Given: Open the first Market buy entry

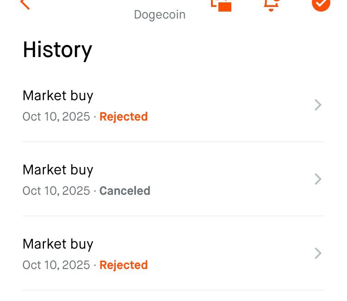Looking at the screenshot, I should (x=58, y=96).
